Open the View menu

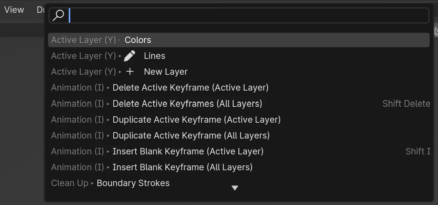[x=14, y=10]
